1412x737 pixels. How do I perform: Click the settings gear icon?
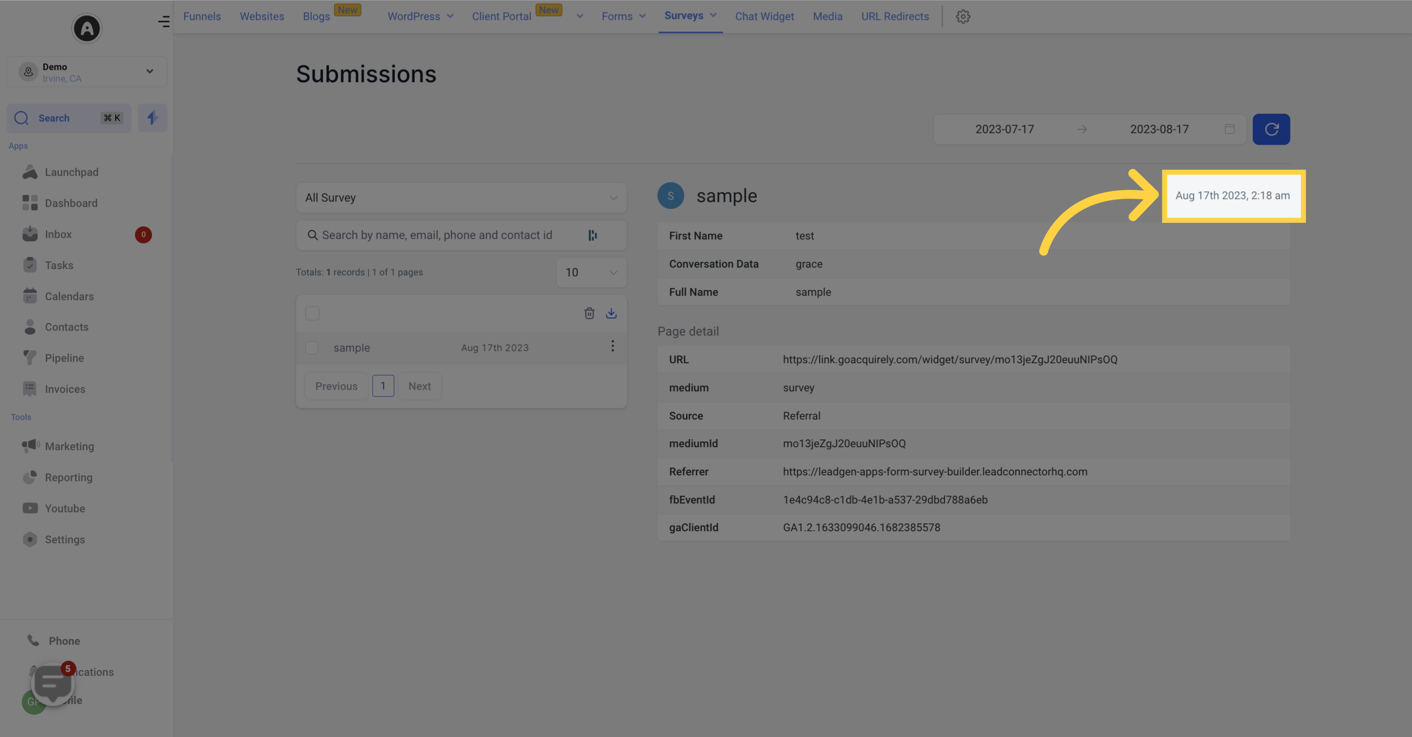[x=963, y=16]
